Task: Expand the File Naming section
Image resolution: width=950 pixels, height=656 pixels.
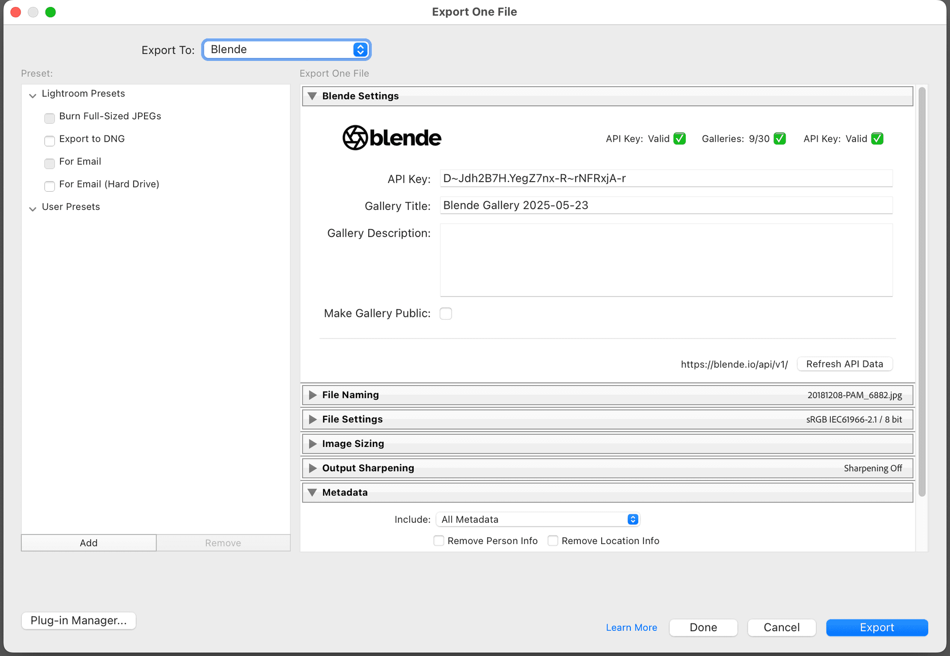Action: (x=312, y=395)
